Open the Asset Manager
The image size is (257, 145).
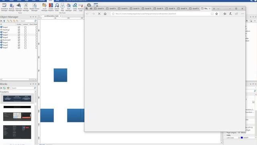tap(44, 7)
